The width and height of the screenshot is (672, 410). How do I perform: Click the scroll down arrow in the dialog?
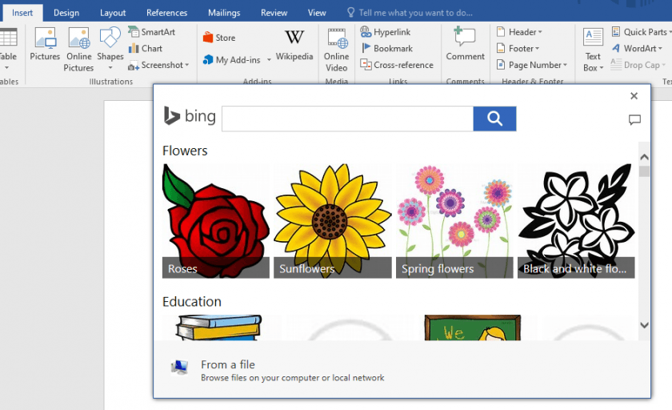pyautogui.click(x=644, y=325)
